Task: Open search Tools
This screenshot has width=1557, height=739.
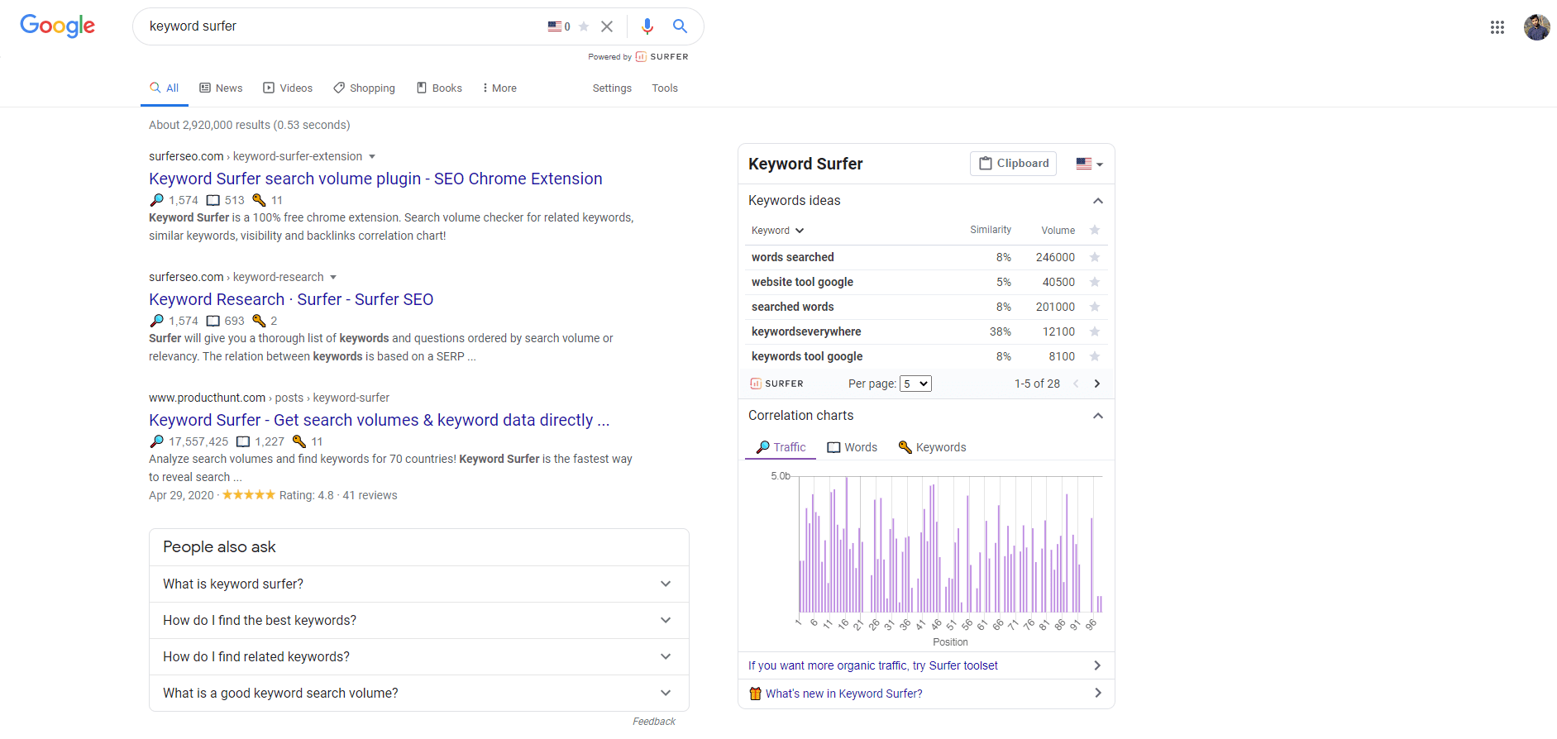Action: click(x=665, y=88)
